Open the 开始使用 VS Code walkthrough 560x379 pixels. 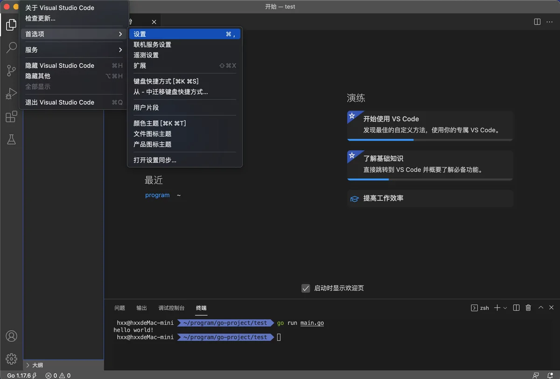tap(430, 126)
